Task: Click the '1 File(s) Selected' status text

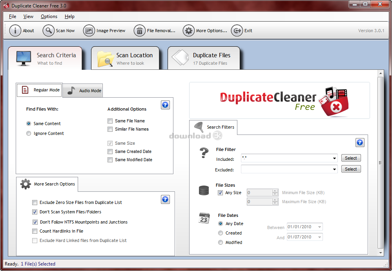Action: (38, 264)
